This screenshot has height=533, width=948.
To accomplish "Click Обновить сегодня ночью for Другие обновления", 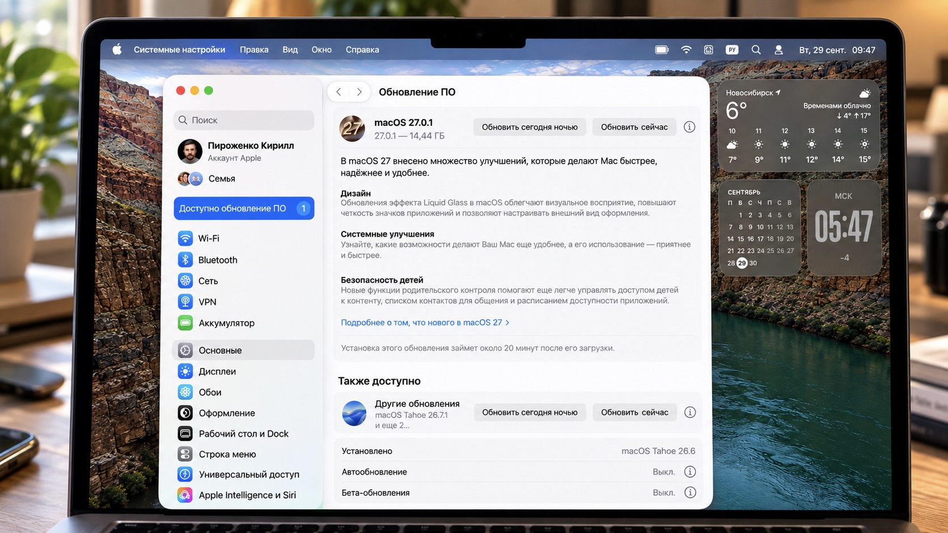I will [530, 412].
